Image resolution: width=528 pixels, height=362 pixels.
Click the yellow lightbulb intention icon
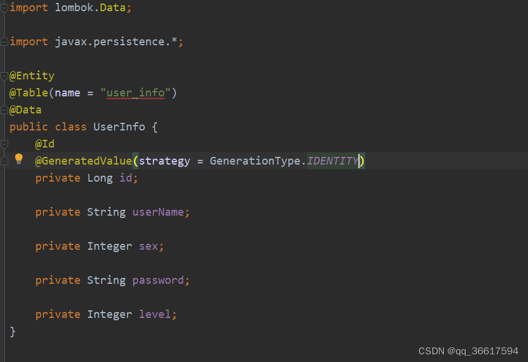(18, 159)
